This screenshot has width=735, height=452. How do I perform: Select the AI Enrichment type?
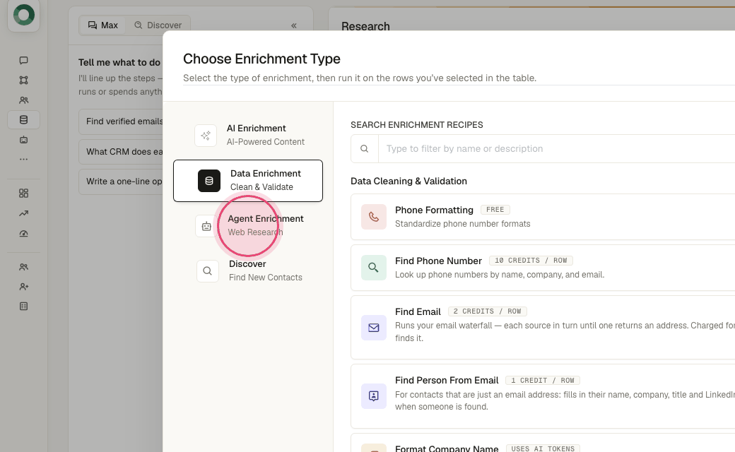pos(248,136)
